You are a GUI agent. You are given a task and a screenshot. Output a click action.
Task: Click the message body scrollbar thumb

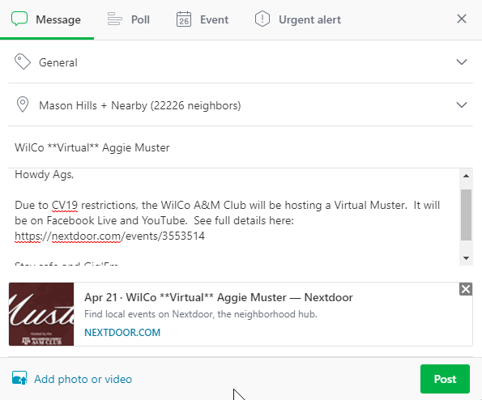point(466,215)
